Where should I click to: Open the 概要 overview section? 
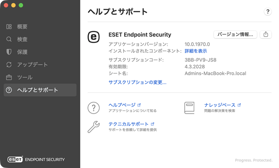[x=40, y=27]
